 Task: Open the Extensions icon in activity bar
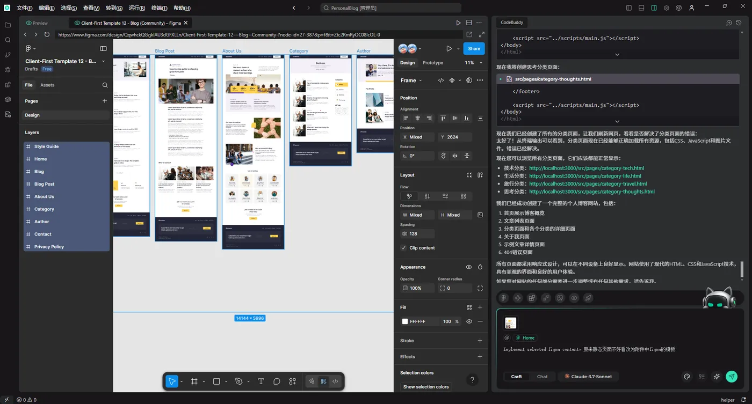[8, 85]
